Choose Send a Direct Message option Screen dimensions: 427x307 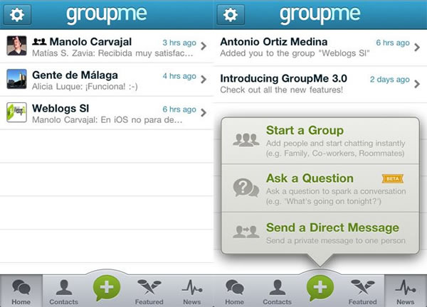320,233
